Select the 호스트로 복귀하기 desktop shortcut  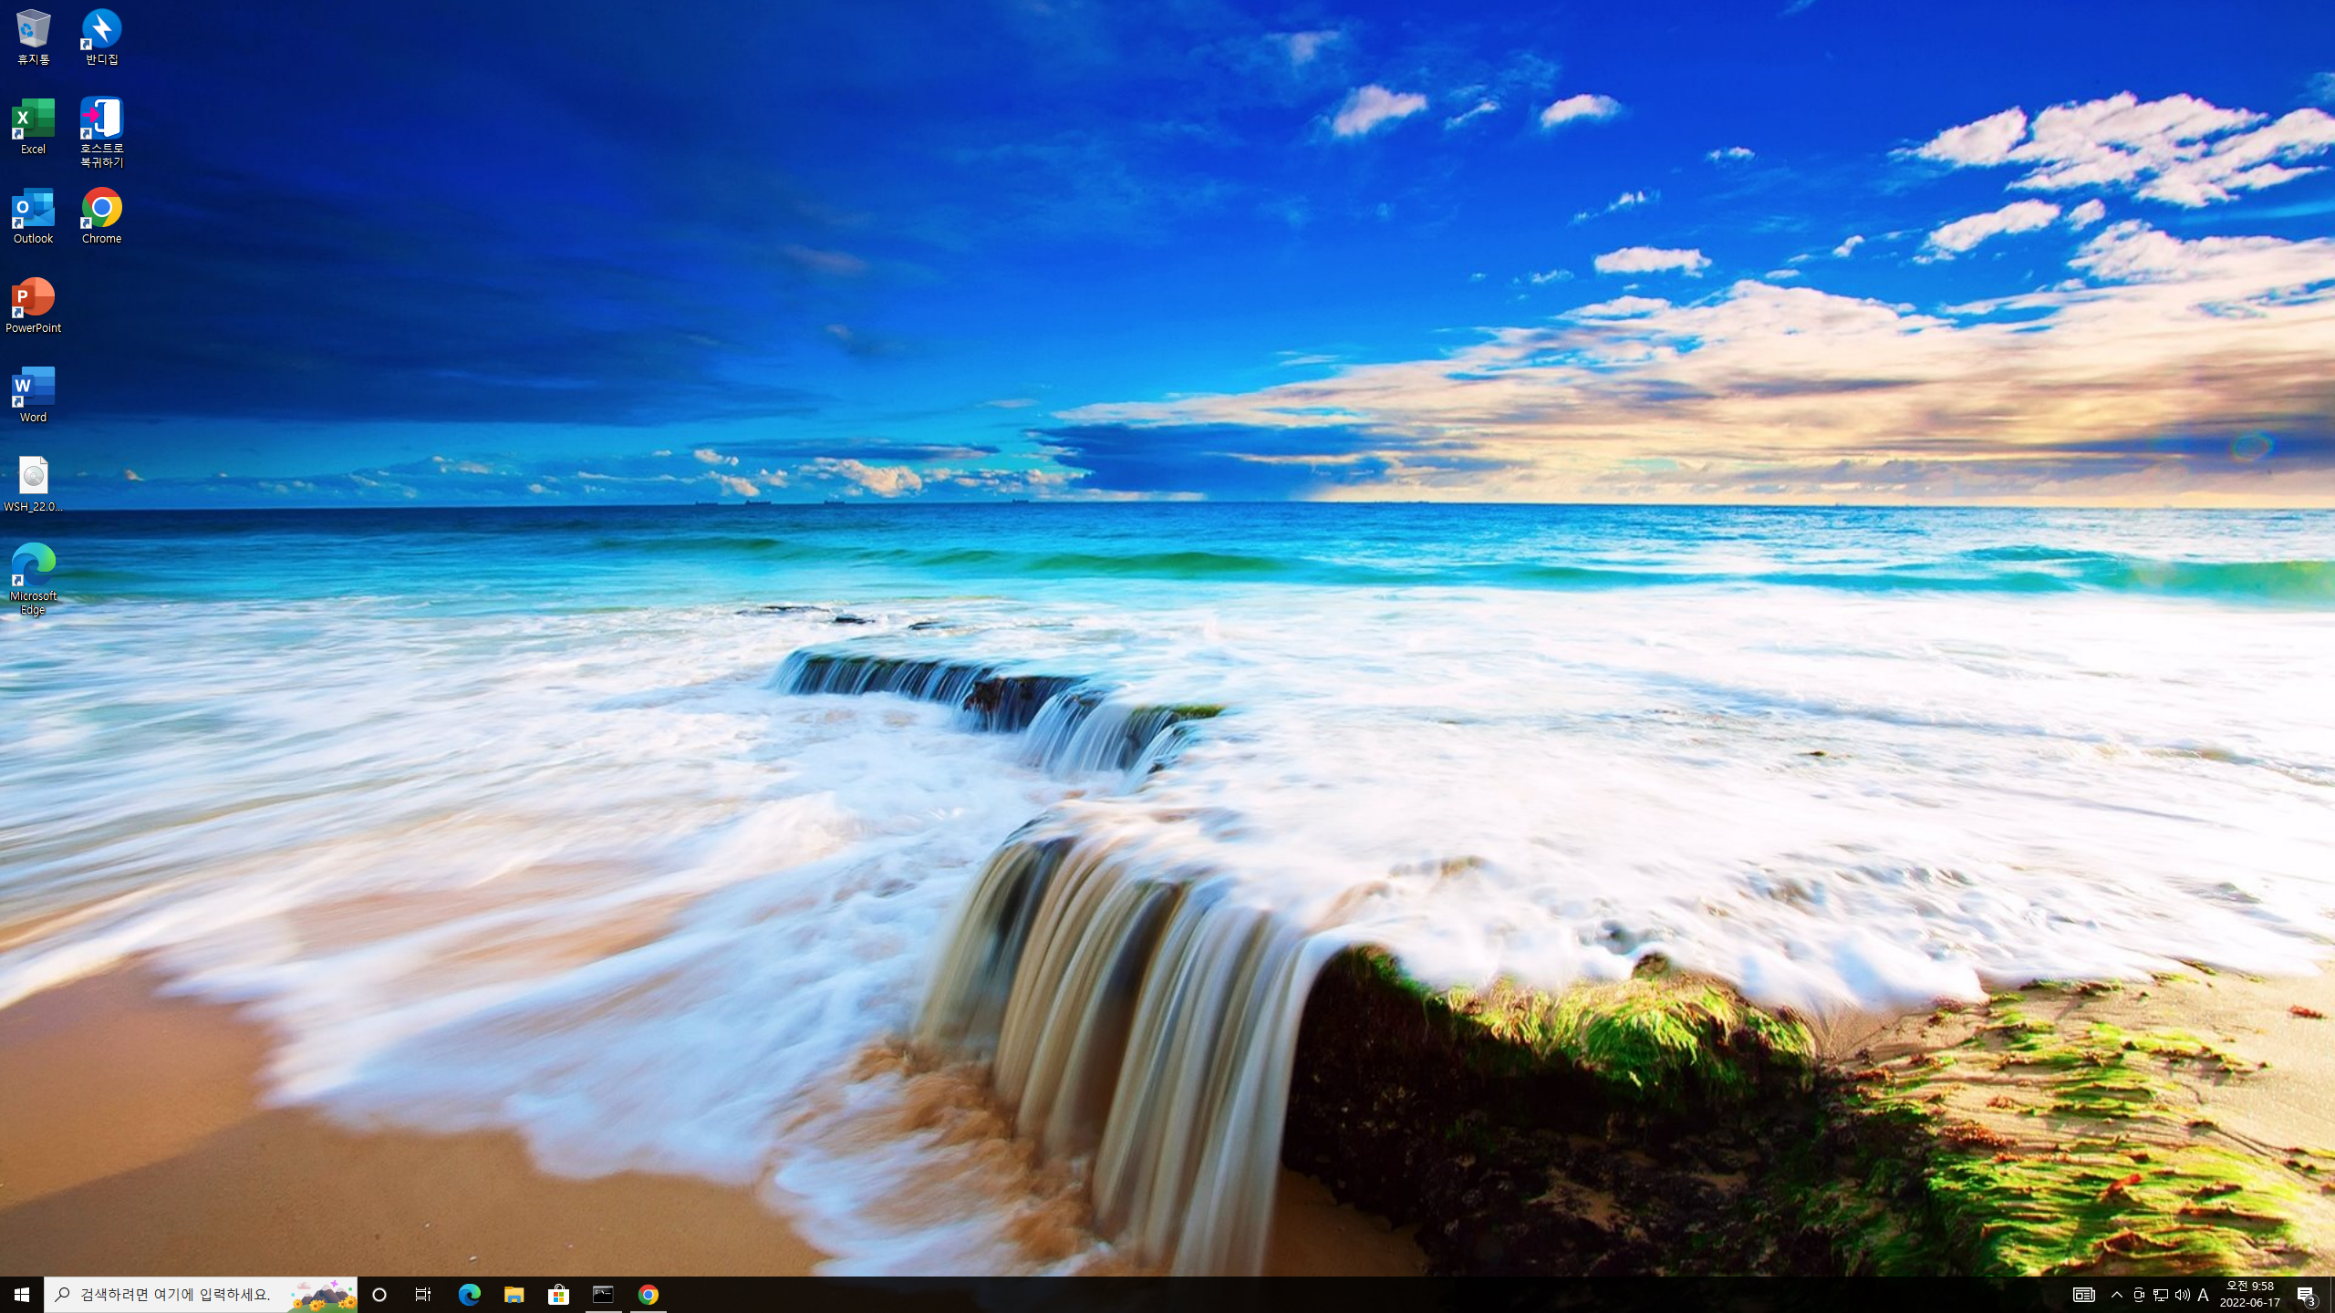[x=101, y=133]
